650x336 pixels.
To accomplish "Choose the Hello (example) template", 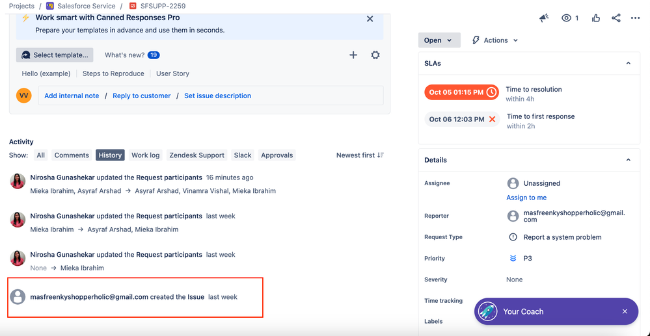I will [46, 73].
